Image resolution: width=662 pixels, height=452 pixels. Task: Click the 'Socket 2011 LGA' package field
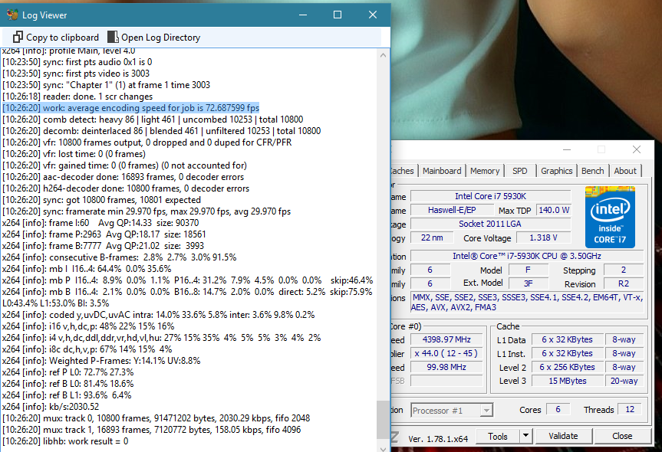point(491,224)
